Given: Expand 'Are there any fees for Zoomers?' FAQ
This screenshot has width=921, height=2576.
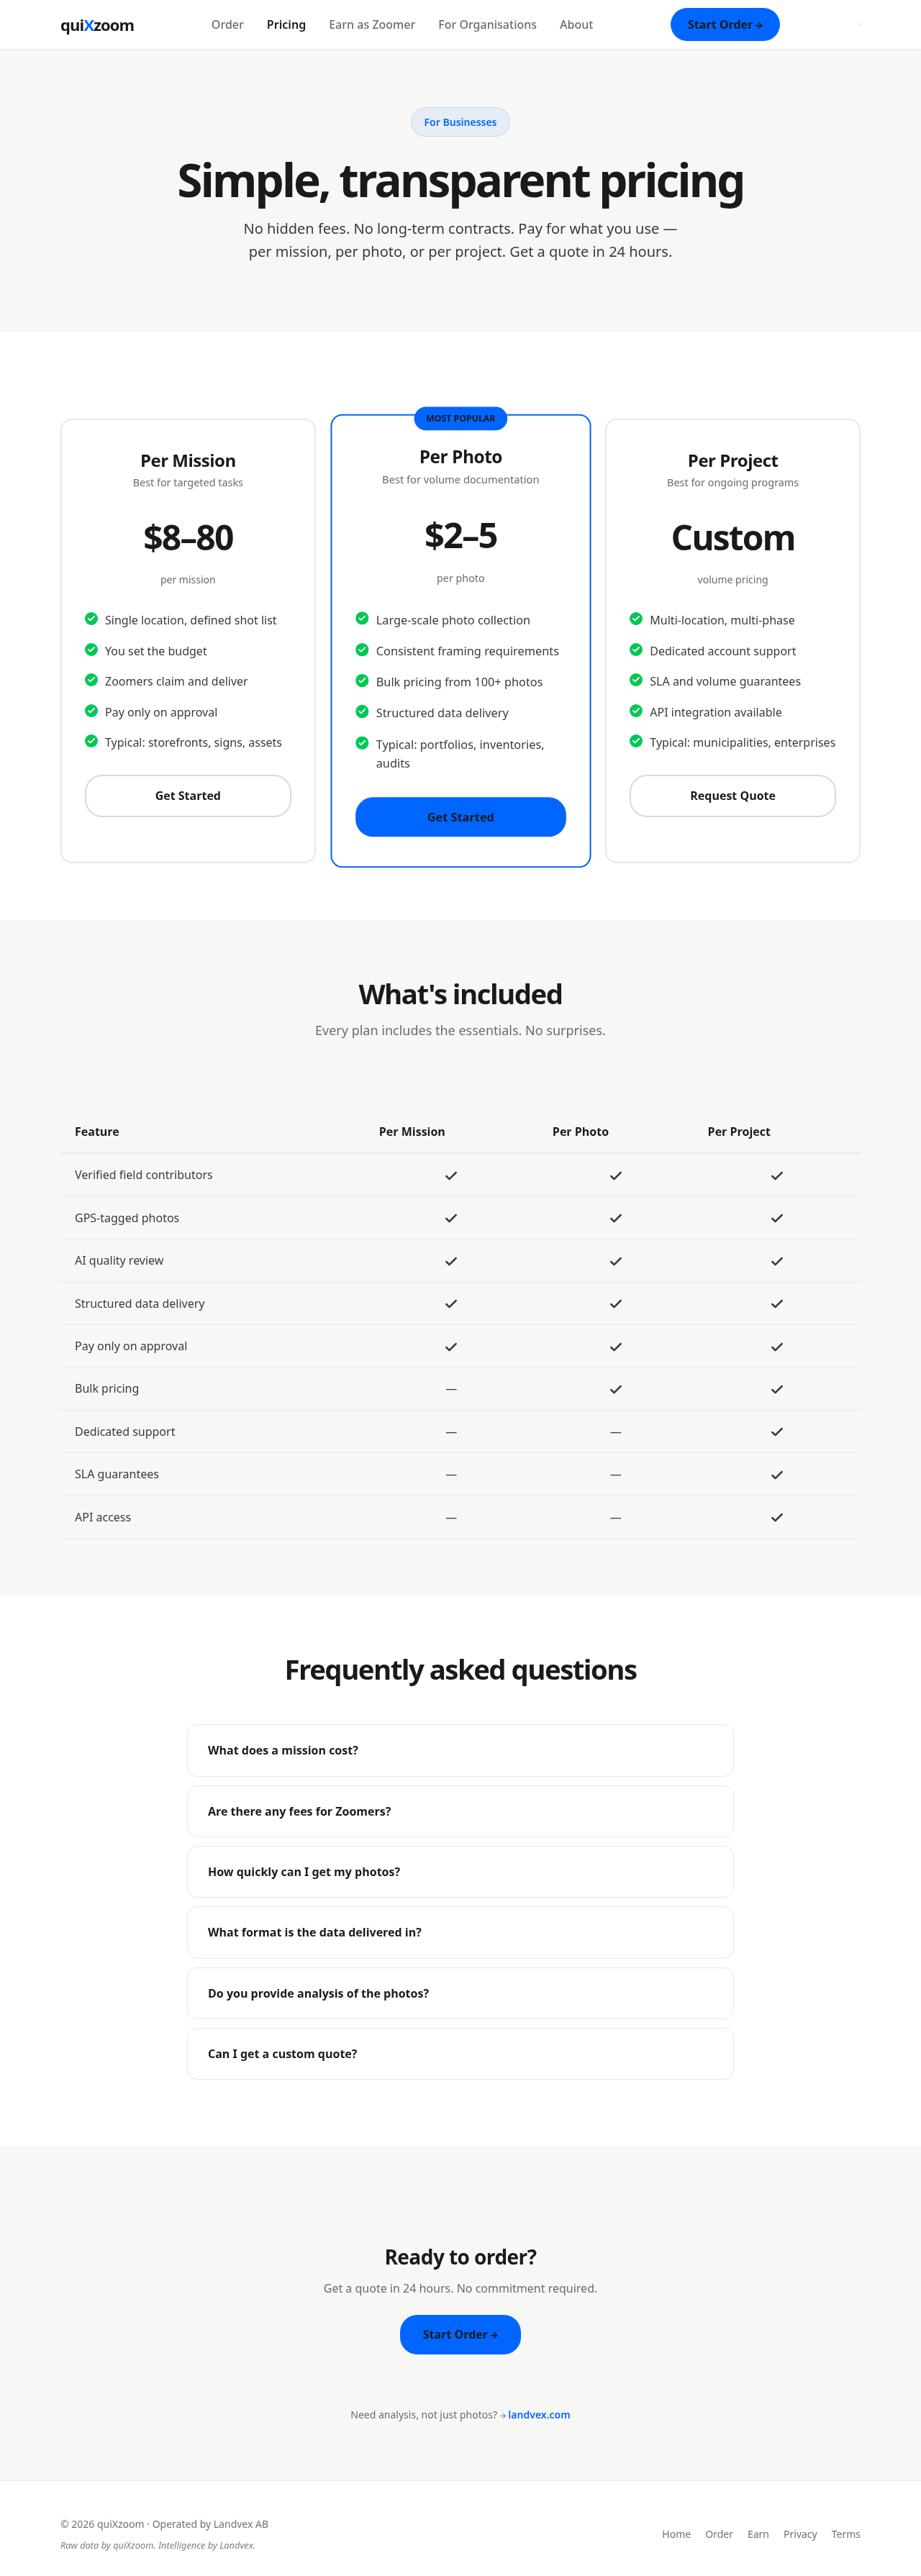Looking at the screenshot, I should click(460, 1811).
